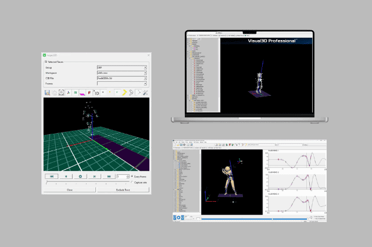
Task: Click the wrench tools icon in toolbar
Action: coord(145,92)
